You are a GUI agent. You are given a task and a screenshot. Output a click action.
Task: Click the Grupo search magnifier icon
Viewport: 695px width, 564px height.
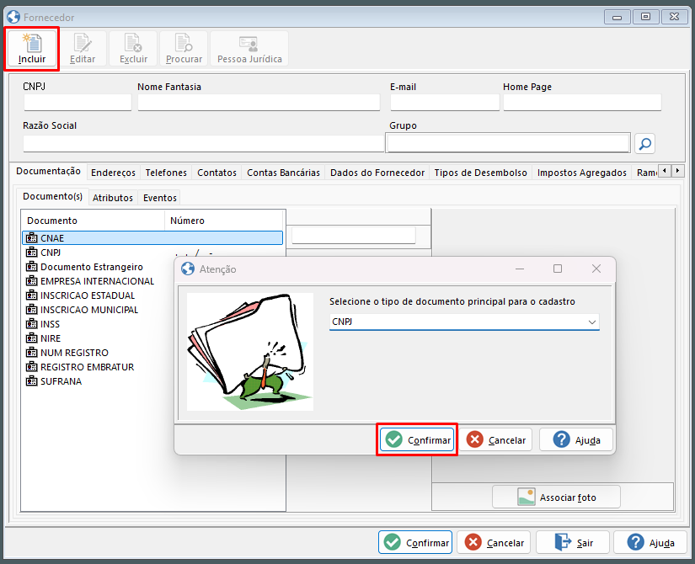point(644,144)
